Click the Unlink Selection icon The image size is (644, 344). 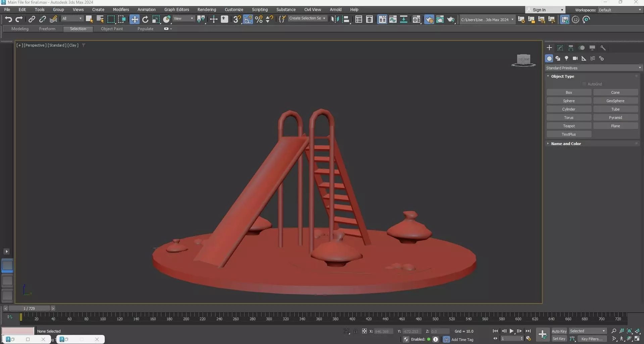tap(42, 19)
